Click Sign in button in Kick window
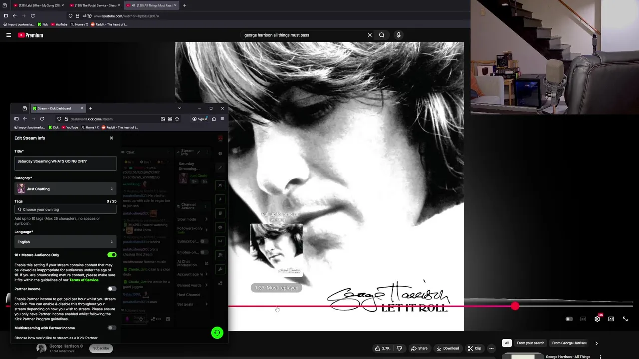The image size is (639, 359). (x=199, y=119)
